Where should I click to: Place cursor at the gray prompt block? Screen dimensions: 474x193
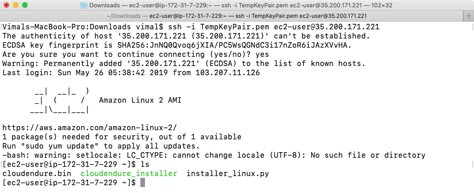[x=143, y=183]
